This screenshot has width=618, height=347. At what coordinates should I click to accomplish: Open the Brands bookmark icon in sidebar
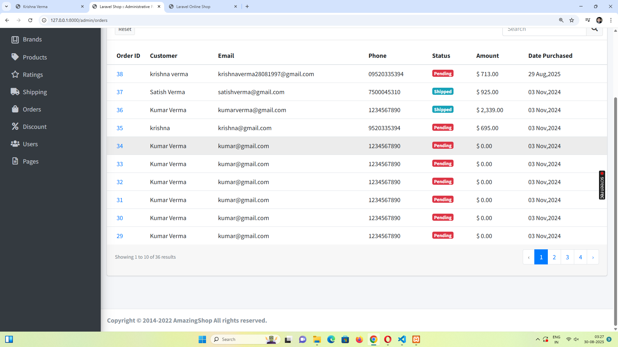[x=15, y=40]
